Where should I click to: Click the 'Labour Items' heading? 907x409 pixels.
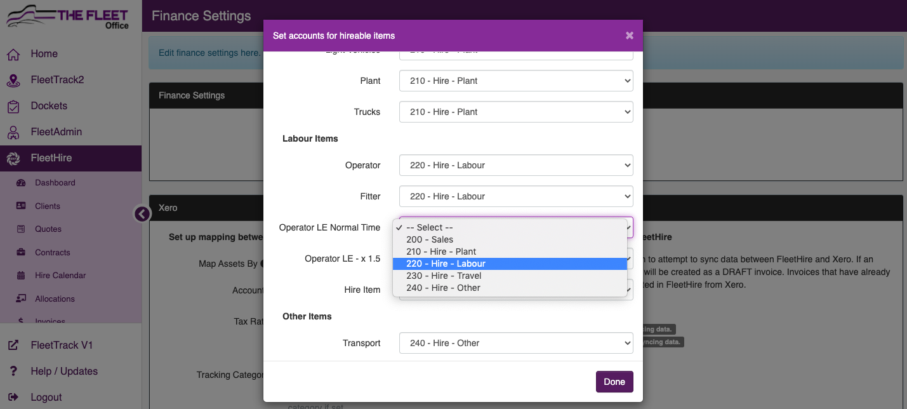[310, 138]
